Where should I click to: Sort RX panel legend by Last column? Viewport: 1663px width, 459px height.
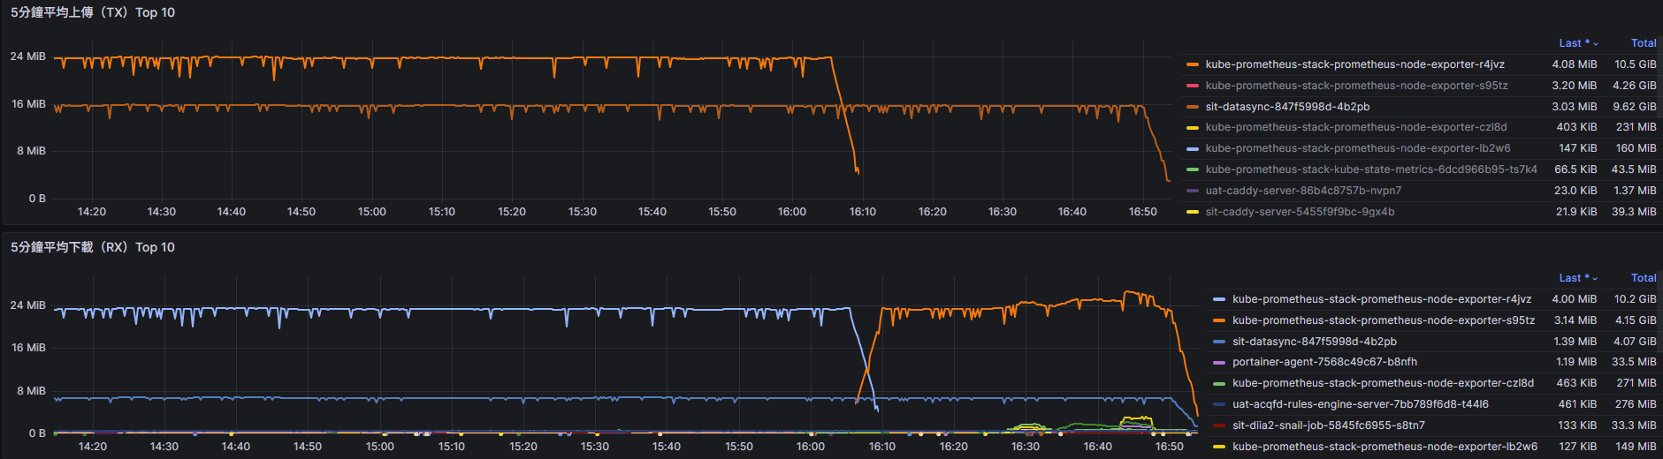coord(1573,278)
